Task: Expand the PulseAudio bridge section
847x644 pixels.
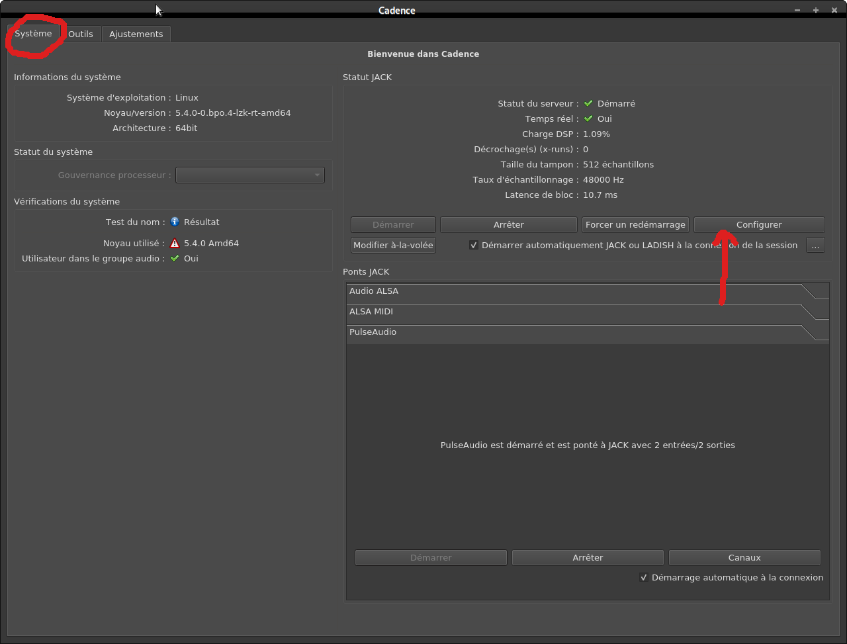Action: click(588, 332)
